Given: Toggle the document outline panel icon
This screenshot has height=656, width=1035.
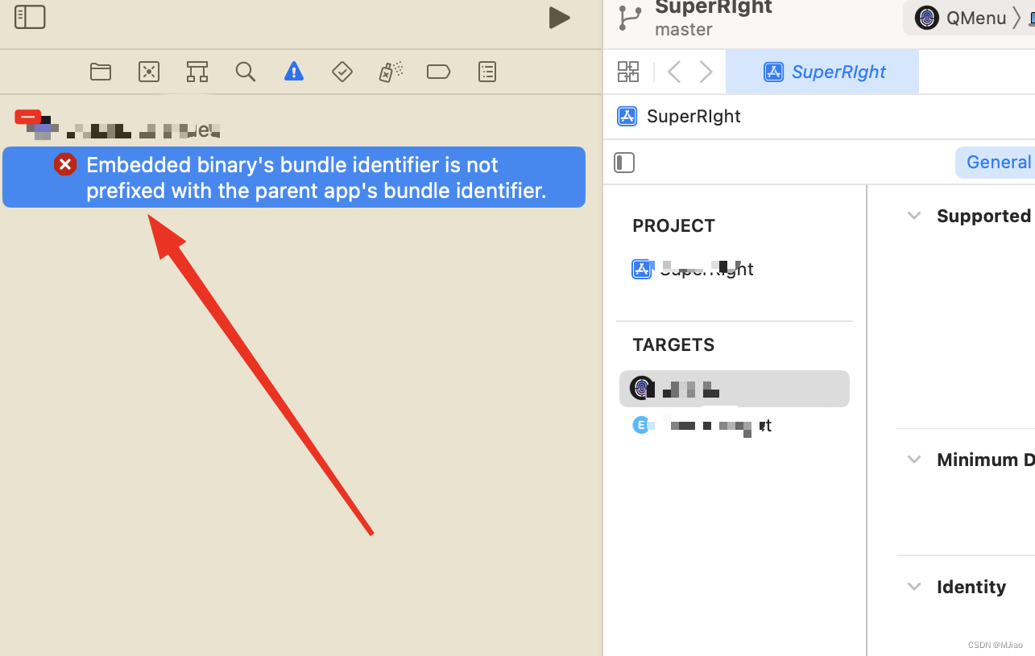Looking at the screenshot, I should point(624,163).
